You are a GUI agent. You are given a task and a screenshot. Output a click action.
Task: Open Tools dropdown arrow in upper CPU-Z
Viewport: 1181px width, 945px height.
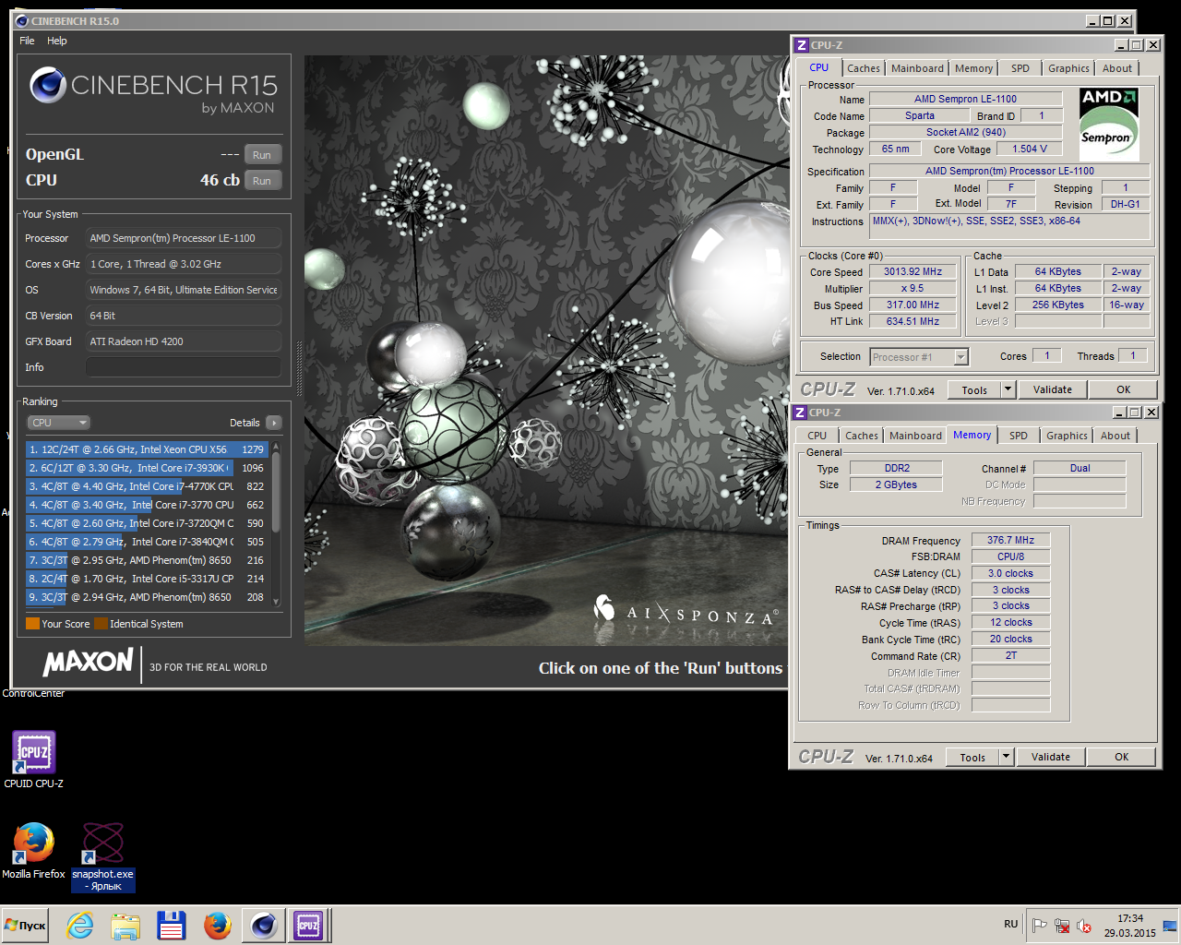point(1008,390)
